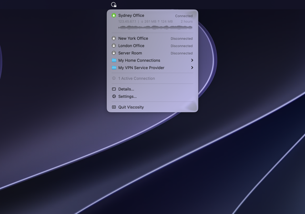305x214 pixels.
Task: Click the green lock icon for Sydney Office
Action: [x=114, y=15]
